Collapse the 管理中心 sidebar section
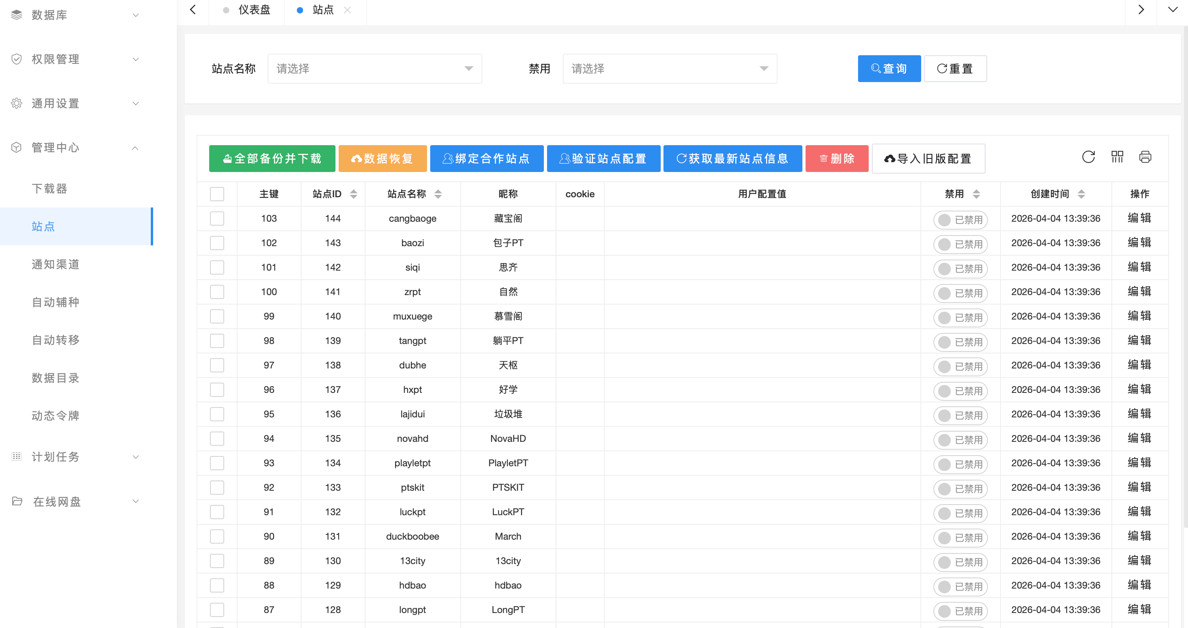1188x628 pixels. 135,148
